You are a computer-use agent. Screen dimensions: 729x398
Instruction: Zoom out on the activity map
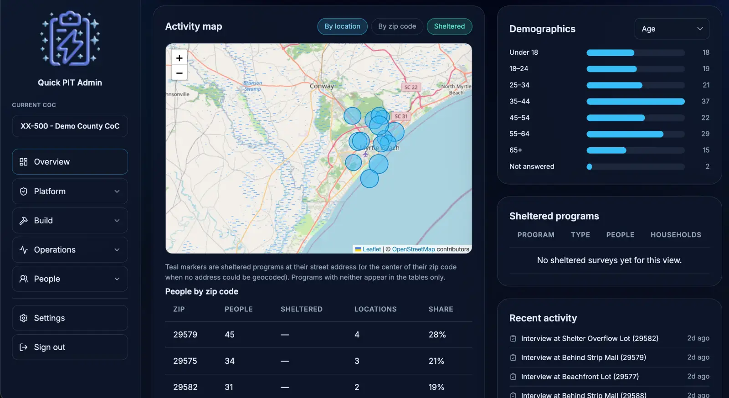tap(180, 73)
